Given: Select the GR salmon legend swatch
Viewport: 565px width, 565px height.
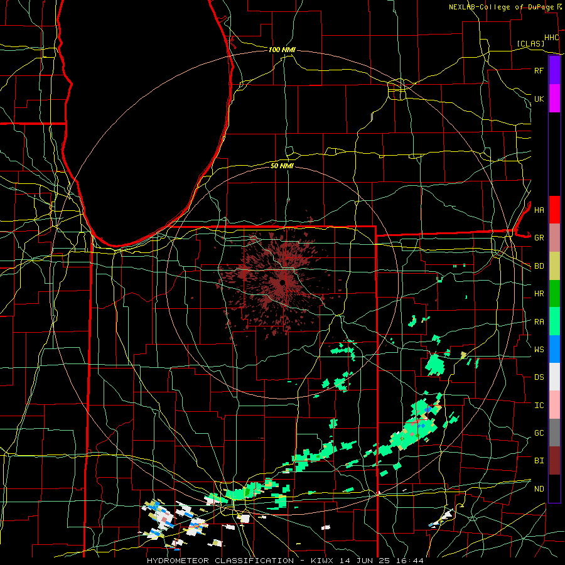Looking at the screenshot, I should point(554,238).
